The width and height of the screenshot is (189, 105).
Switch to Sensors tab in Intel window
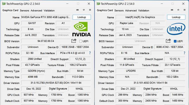[119, 10]
